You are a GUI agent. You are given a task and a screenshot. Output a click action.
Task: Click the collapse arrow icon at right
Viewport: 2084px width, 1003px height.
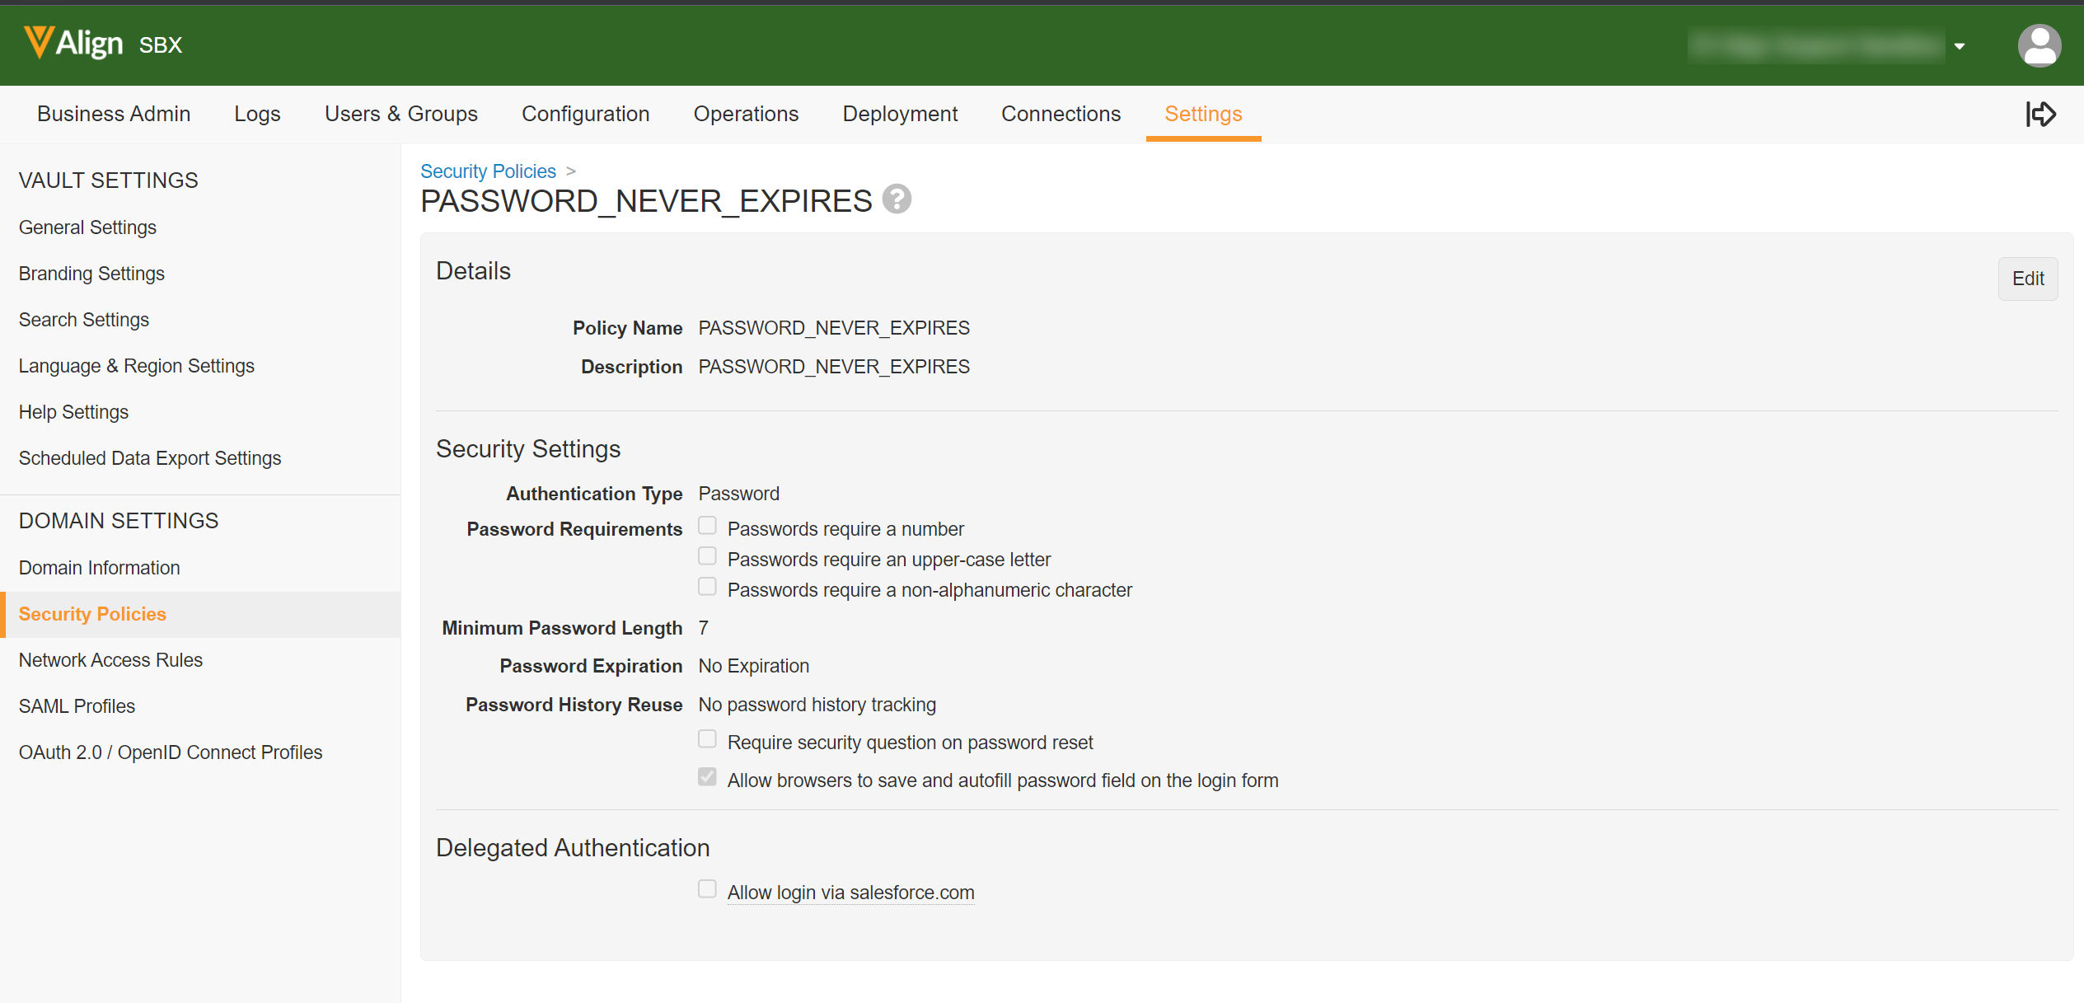tap(2040, 114)
